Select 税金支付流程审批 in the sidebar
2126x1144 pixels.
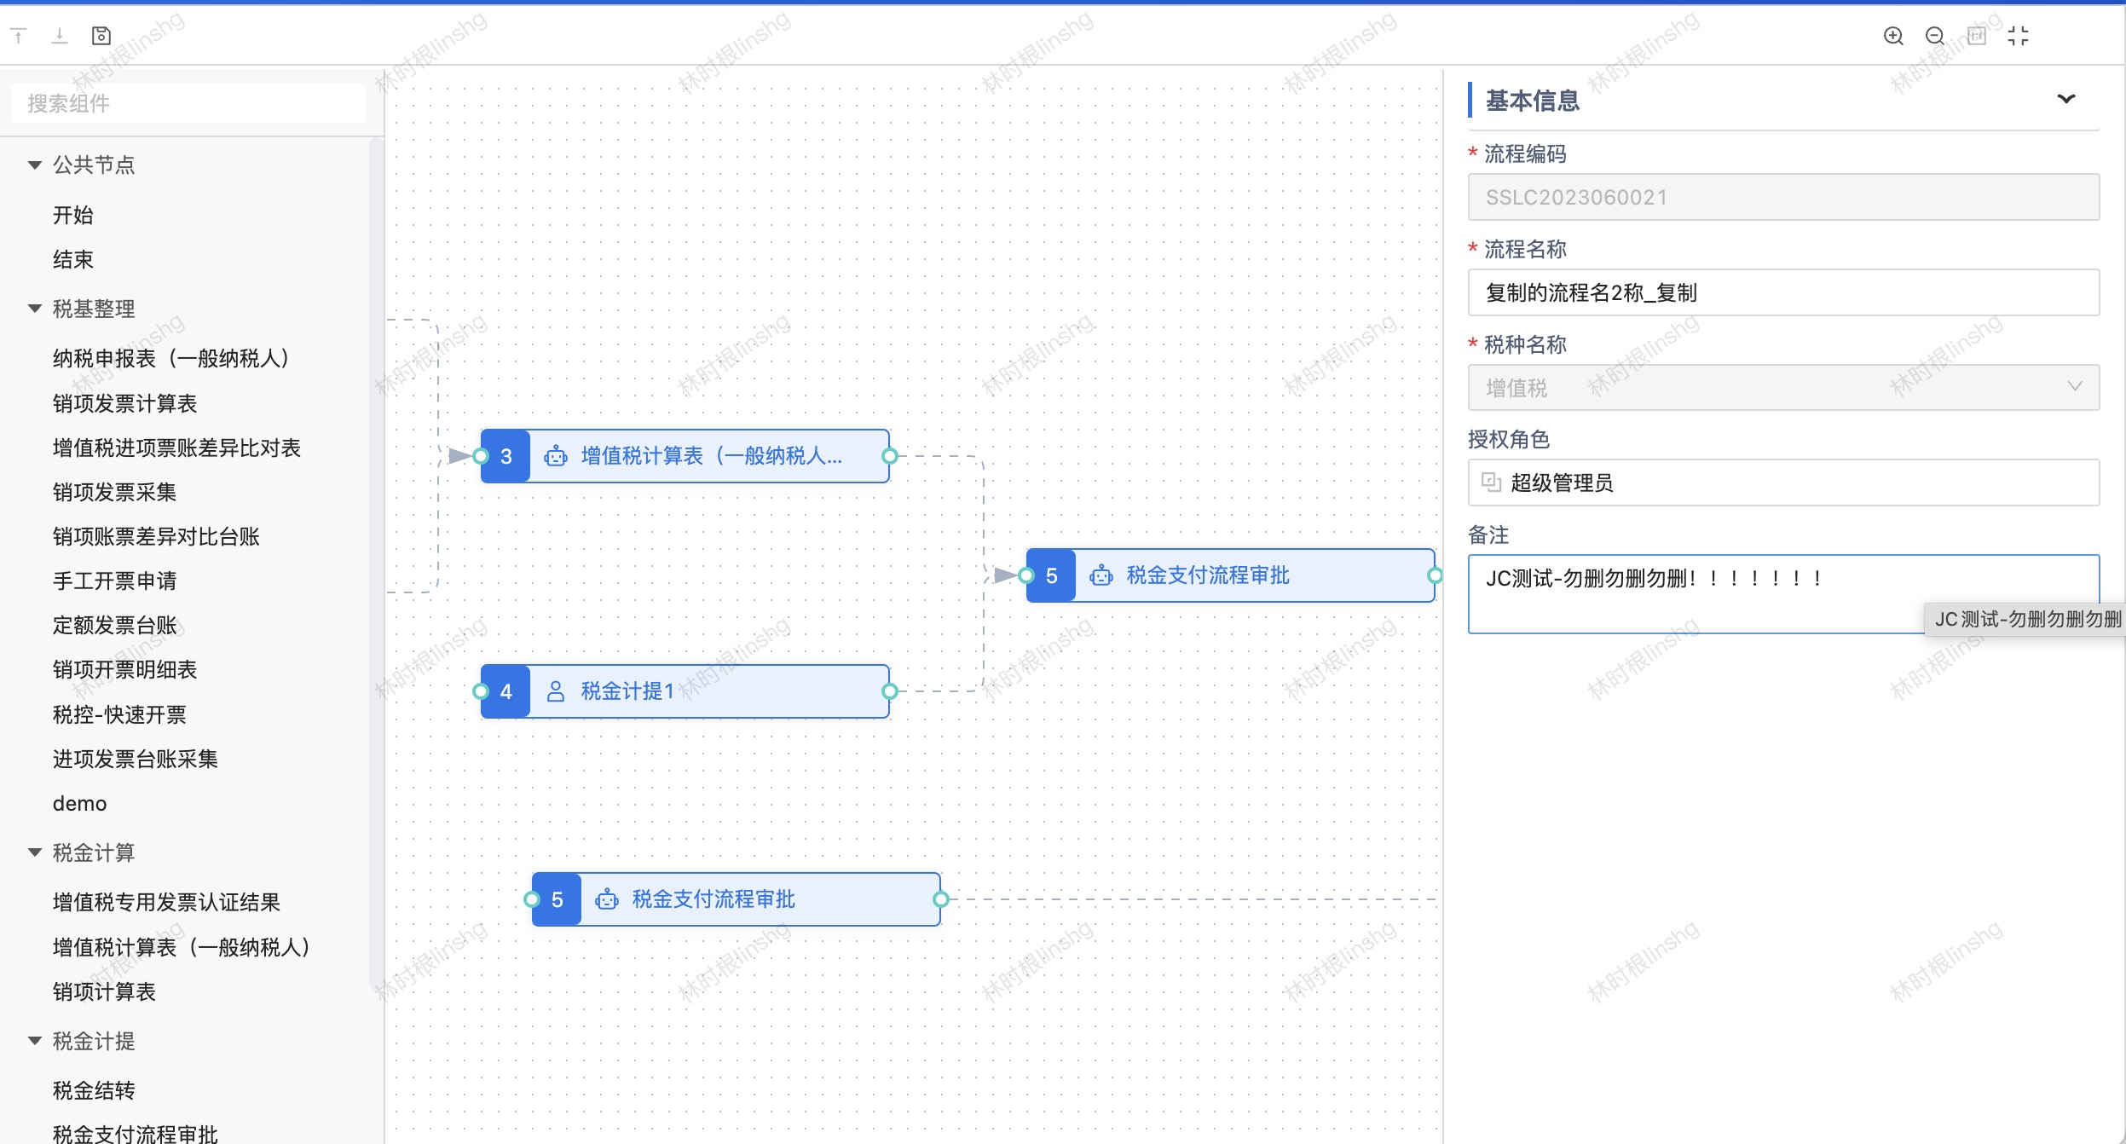coord(136,1134)
